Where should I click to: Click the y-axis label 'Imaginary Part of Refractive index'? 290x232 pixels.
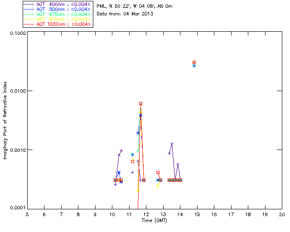click(5, 120)
